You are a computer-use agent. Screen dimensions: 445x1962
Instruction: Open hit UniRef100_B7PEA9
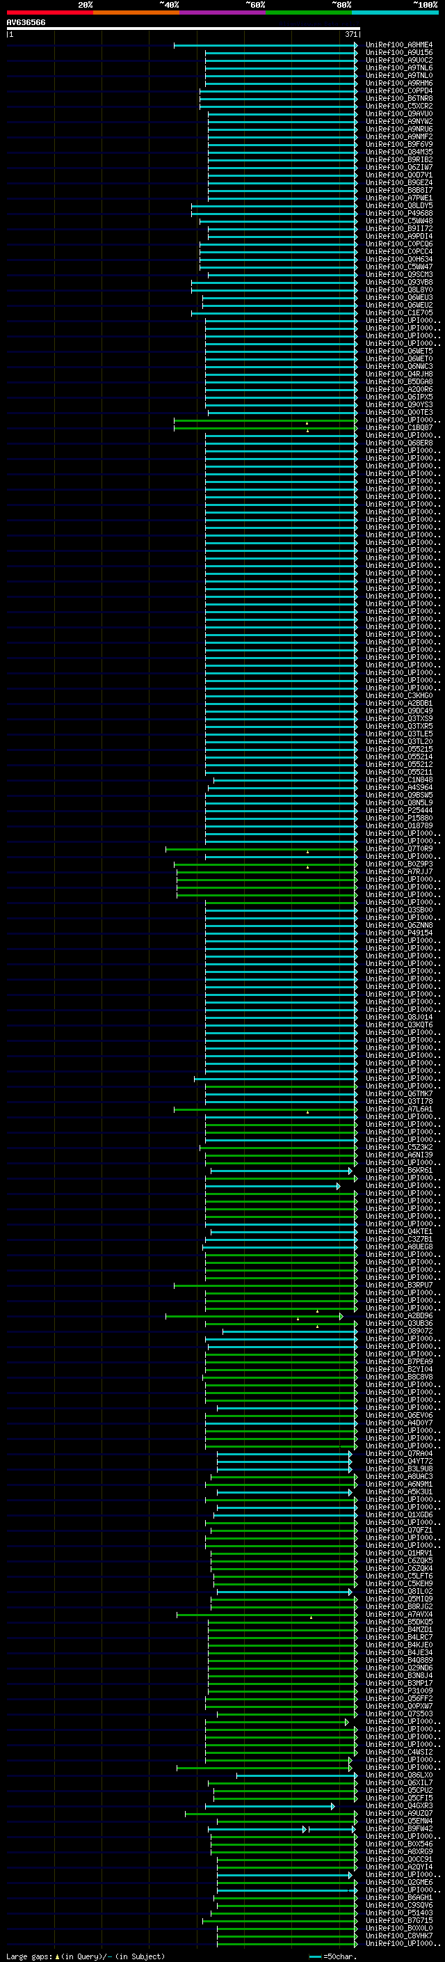(x=399, y=1361)
